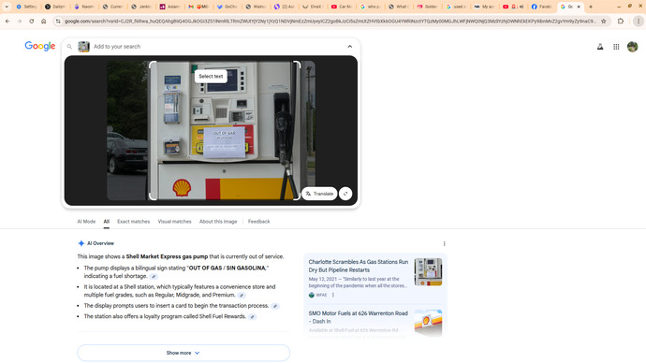Open WFAE source options menu
Screen dimensions: 646x363
pyautogui.click(x=333, y=295)
